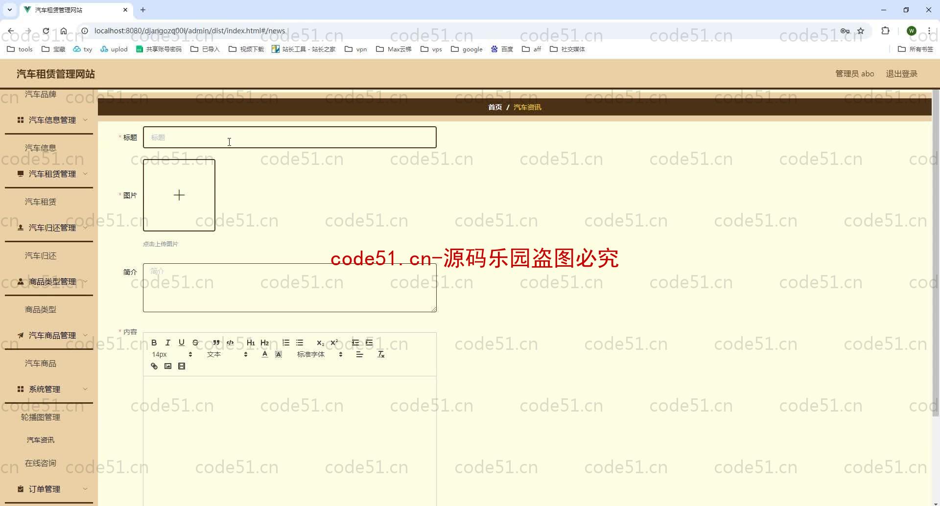This screenshot has height=506, width=940.
Task: Open 汽车信息 sidebar item
Action: click(x=41, y=148)
